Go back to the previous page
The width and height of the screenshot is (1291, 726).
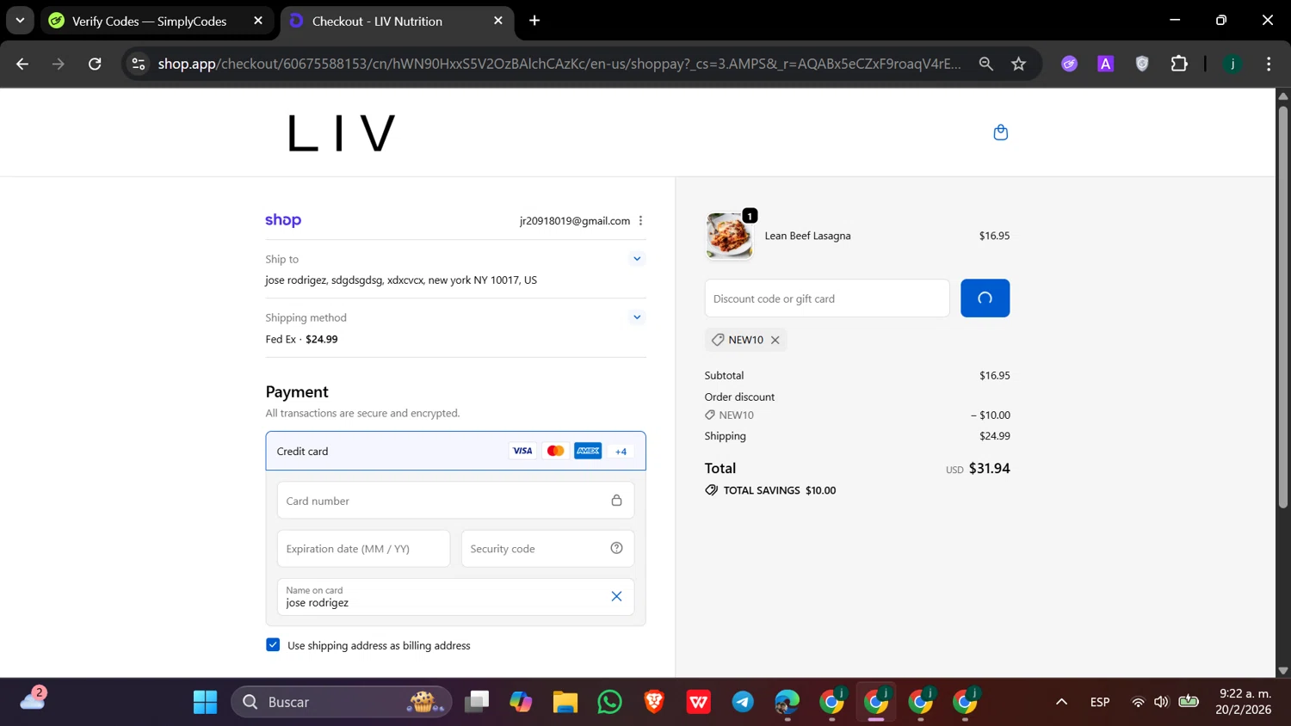(x=22, y=64)
